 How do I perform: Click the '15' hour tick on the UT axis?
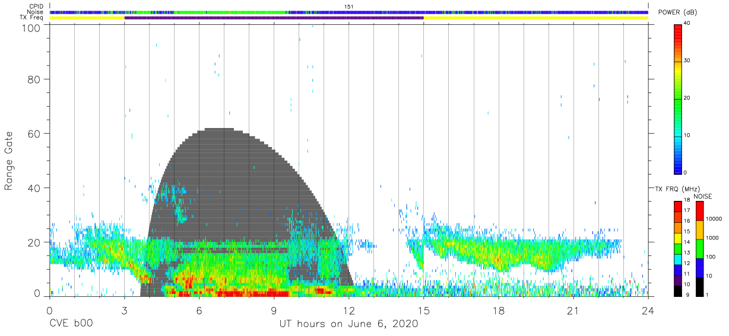(423, 311)
